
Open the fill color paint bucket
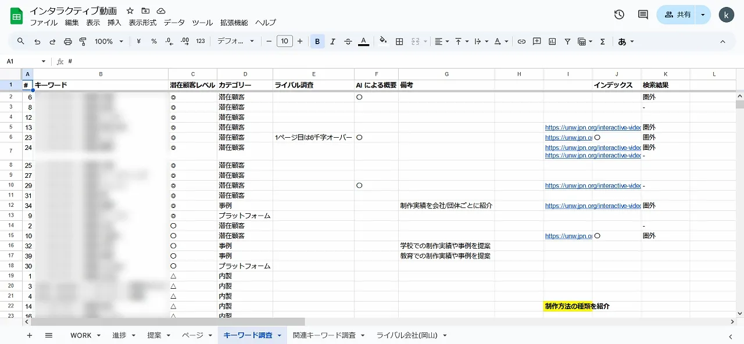point(383,41)
